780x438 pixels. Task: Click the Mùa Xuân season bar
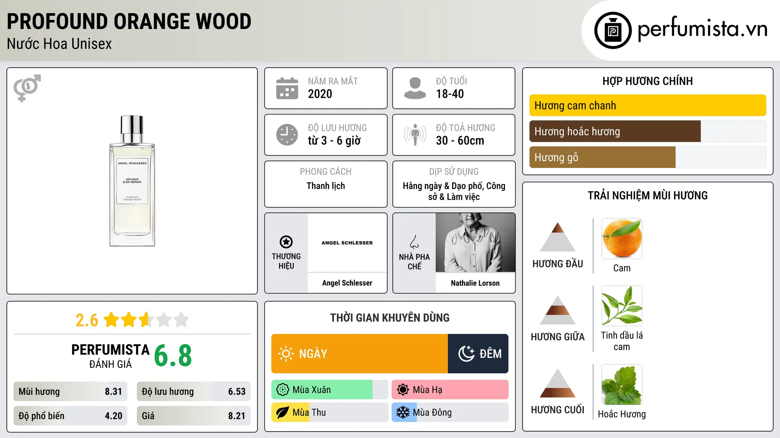coord(329,390)
